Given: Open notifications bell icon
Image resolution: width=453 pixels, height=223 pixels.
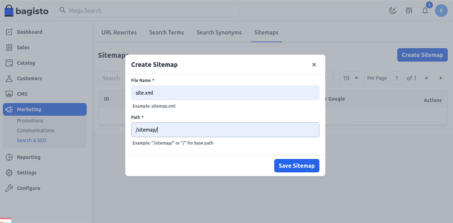Looking at the screenshot, I should 425,11.
